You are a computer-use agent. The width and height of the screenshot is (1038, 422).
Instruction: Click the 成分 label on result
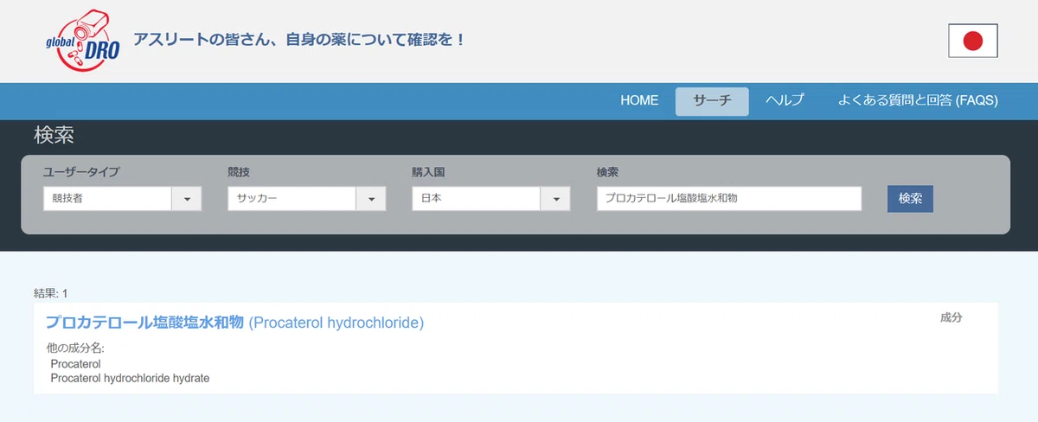(951, 318)
